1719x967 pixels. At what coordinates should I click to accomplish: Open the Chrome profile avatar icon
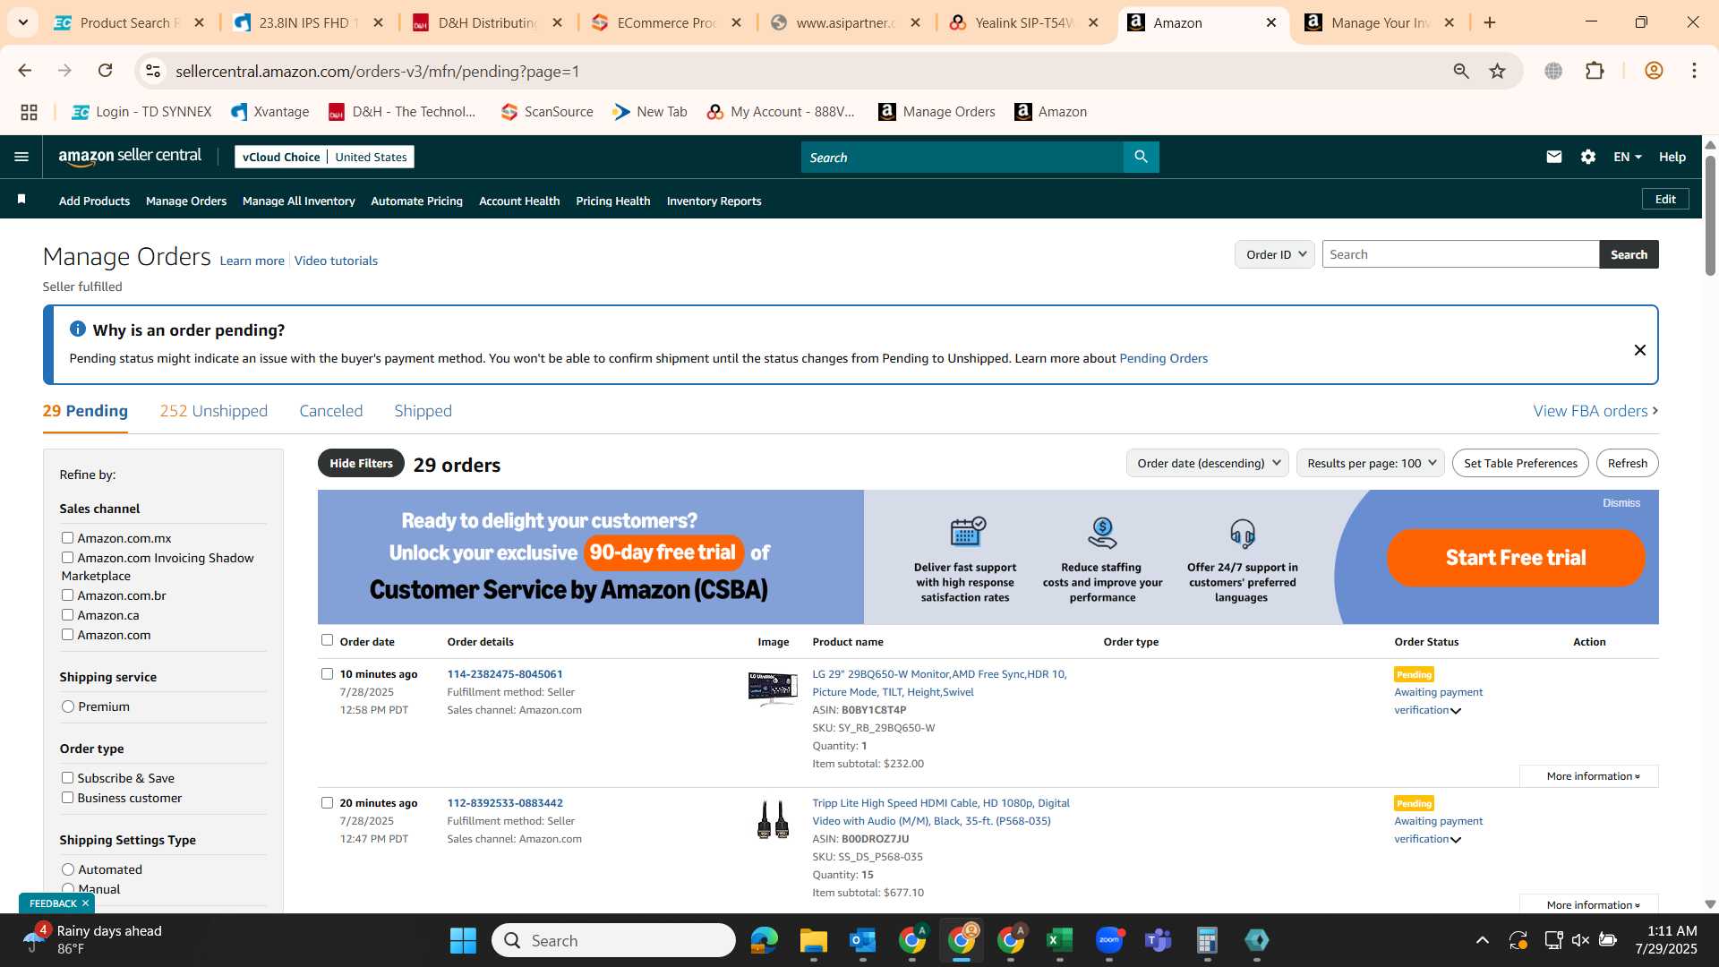tap(1654, 71)
